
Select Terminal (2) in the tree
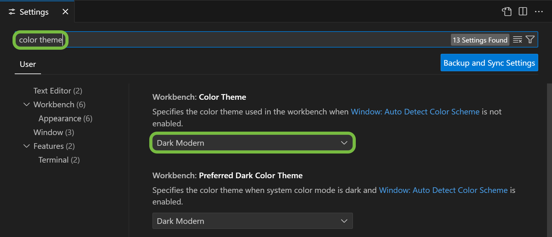59,160
